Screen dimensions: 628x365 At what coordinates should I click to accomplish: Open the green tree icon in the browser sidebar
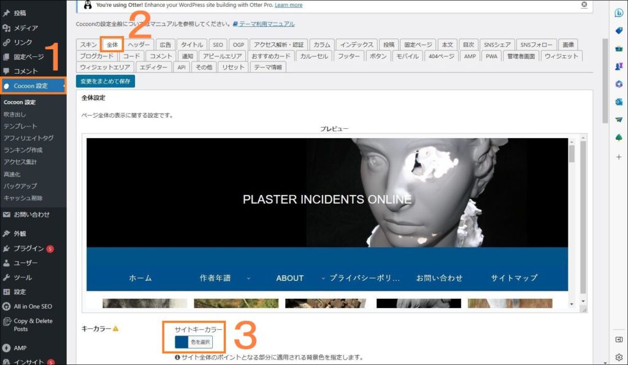pos(619,138)
